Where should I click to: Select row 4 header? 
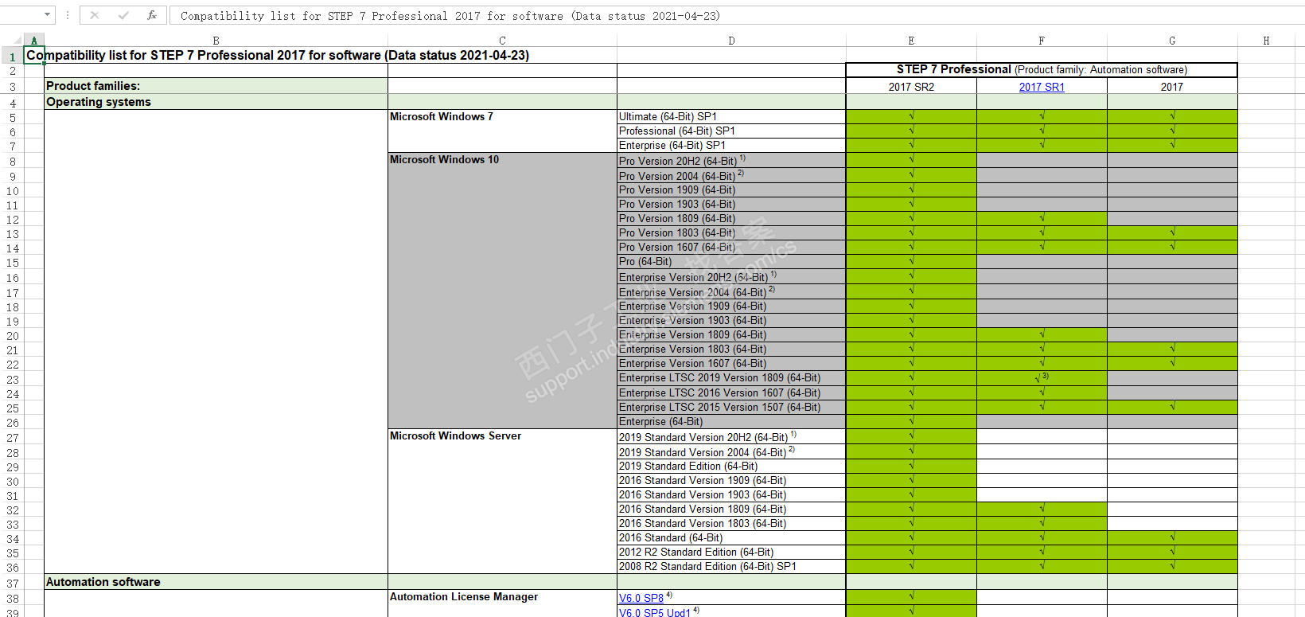(12, 103)
